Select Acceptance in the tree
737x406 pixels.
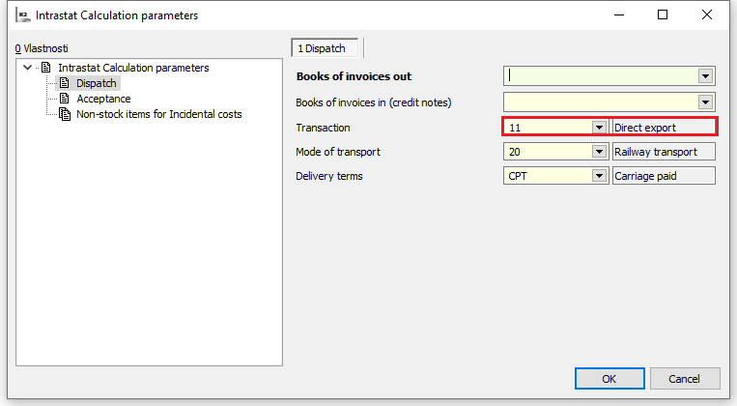pos(103,99)
